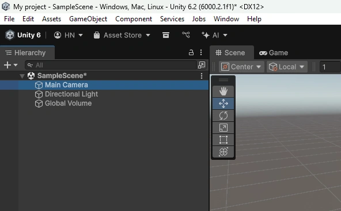Click the tools overlay drag handle

click(x=223, y=80)
